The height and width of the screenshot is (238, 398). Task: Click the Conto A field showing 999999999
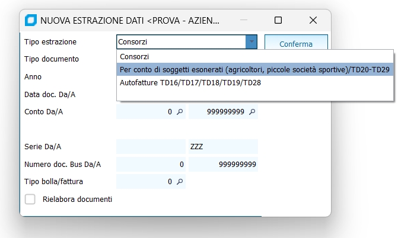pyautogui.click(x=217, y=111)
